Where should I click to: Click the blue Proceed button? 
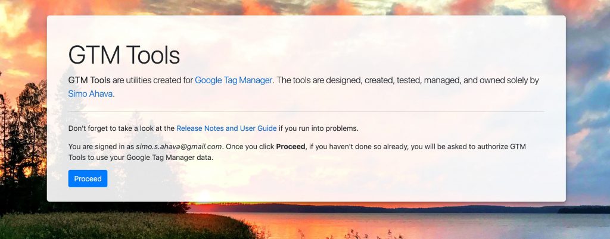pos(88,178)
